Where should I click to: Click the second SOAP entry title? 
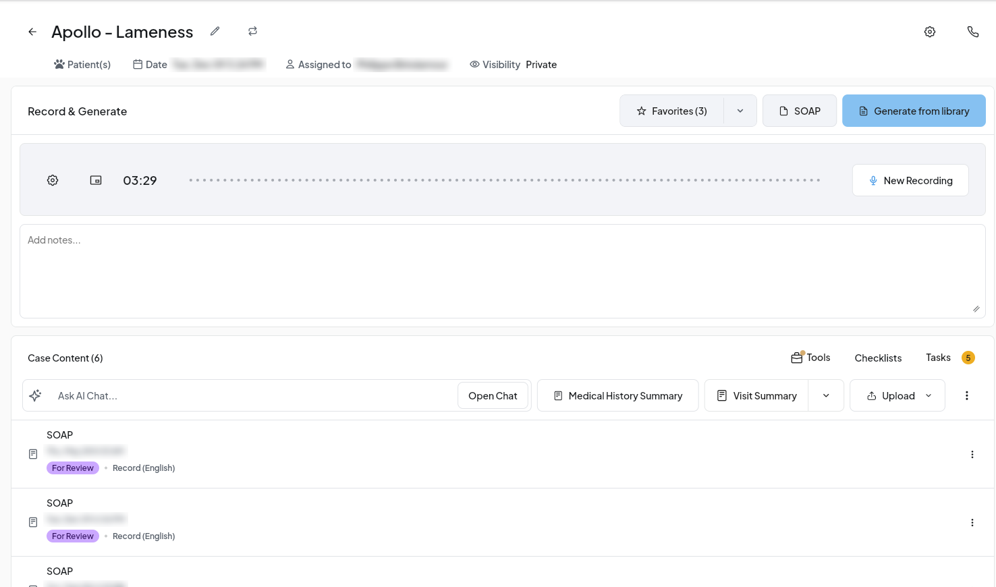[x=60, y=503]
